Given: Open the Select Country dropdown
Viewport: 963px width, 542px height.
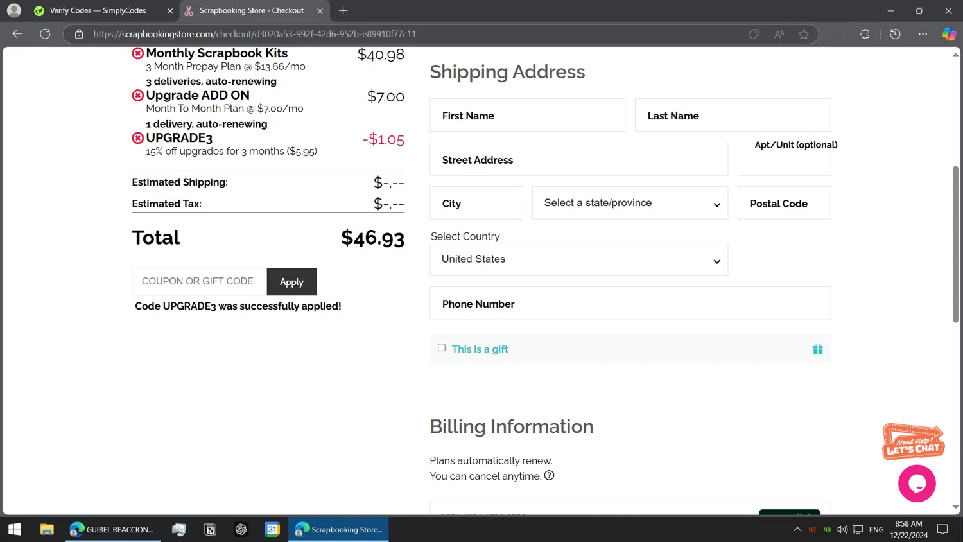Looking at the screenshot, I should coord(578,259).
